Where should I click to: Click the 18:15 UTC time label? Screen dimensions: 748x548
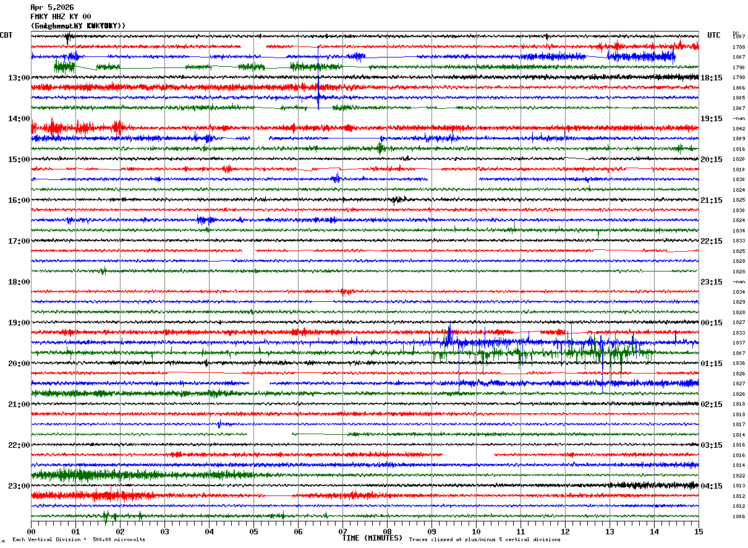(712, 77)
